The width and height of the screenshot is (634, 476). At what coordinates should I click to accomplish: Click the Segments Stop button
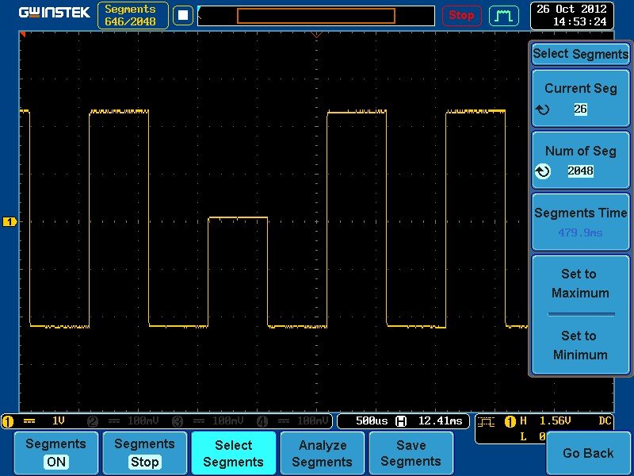(x=144, y=453)
